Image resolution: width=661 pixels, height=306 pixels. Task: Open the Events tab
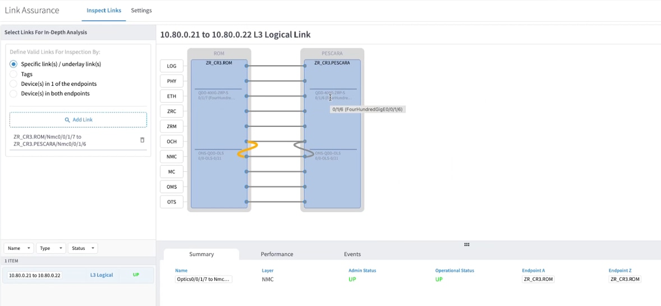tap(352, 254)
